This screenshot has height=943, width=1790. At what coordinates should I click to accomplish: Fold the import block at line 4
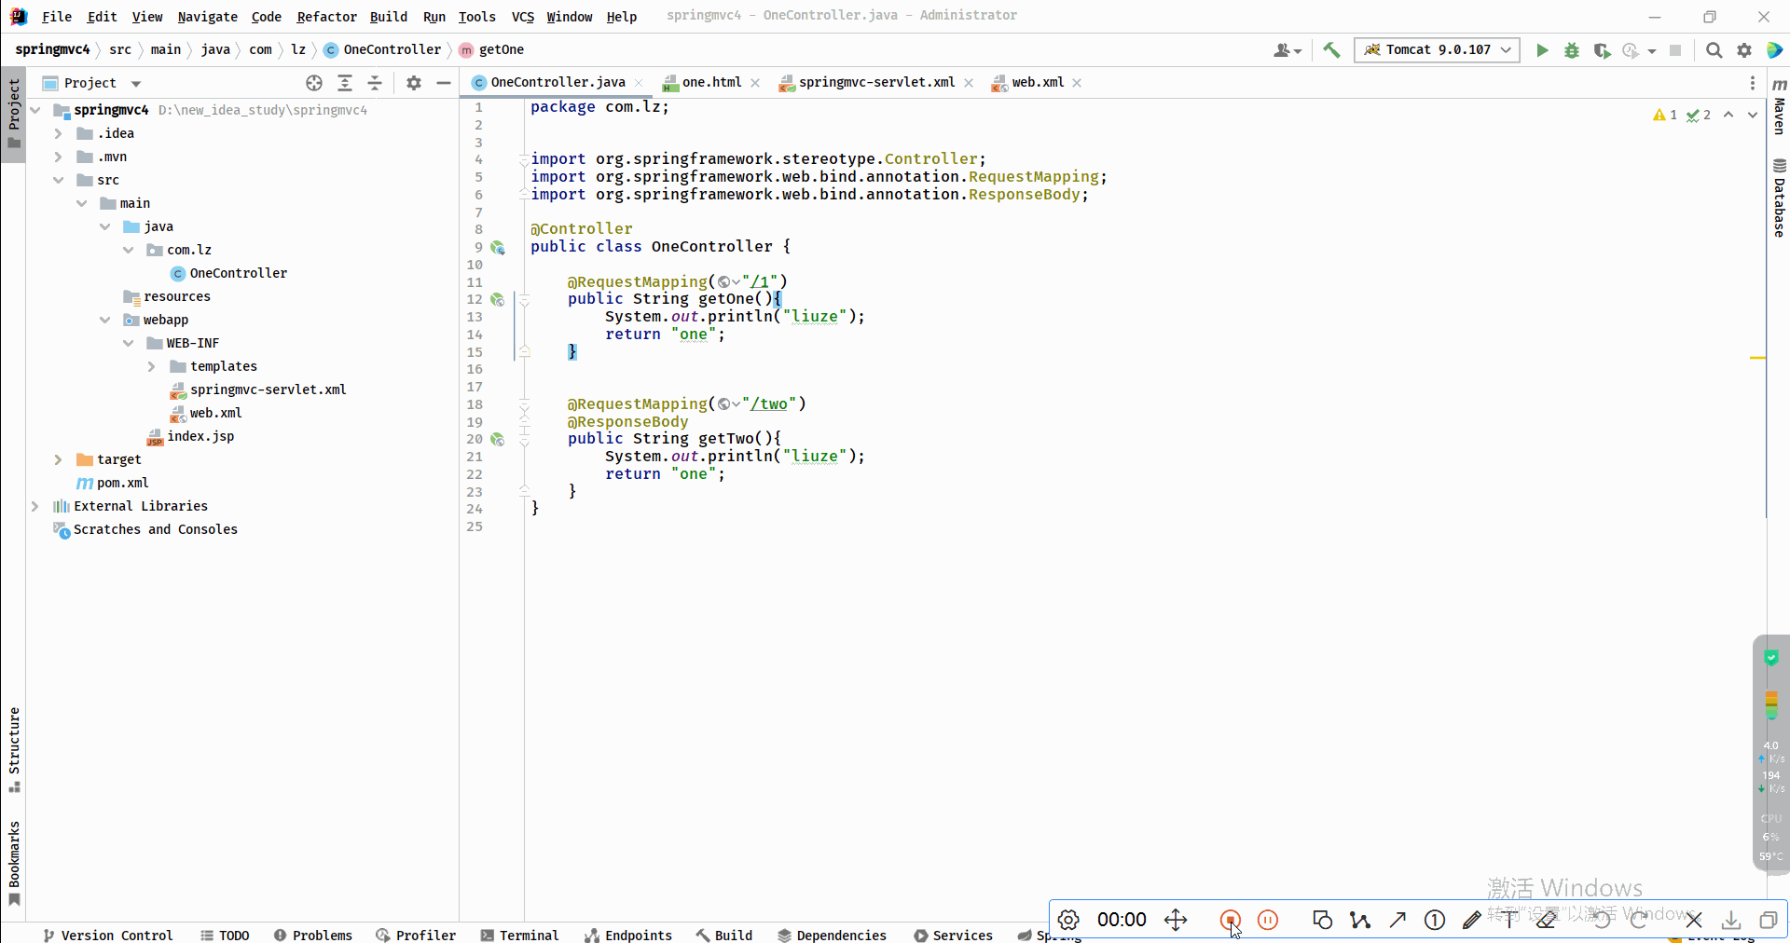click(524, 160)
